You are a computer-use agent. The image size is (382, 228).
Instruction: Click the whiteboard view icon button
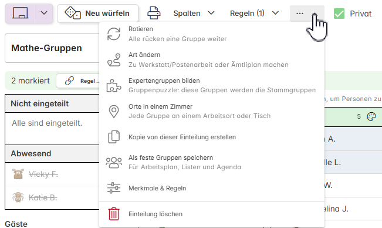coord(20,13)
